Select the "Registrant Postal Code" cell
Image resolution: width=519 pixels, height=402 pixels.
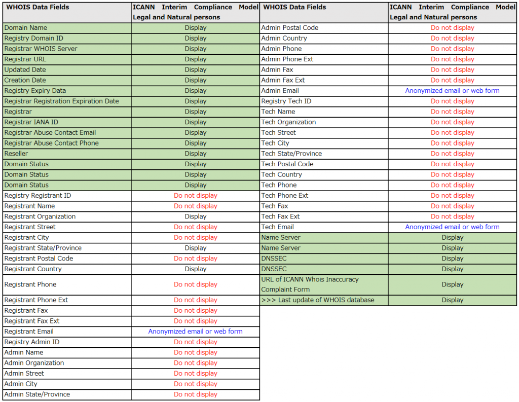[67, 259]
